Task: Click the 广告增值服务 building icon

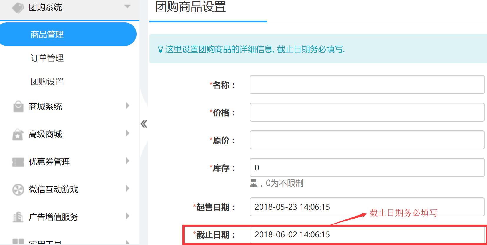Action: coord(18,217)
